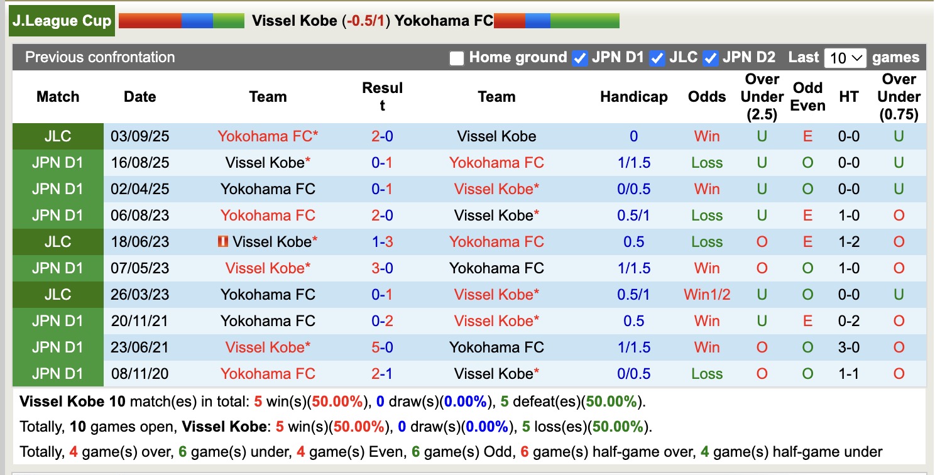Image resolution: width=935 pixels, height=475 pixels.
Task: Disable the JLC filter checkbox
Action: tap(657, 57)
